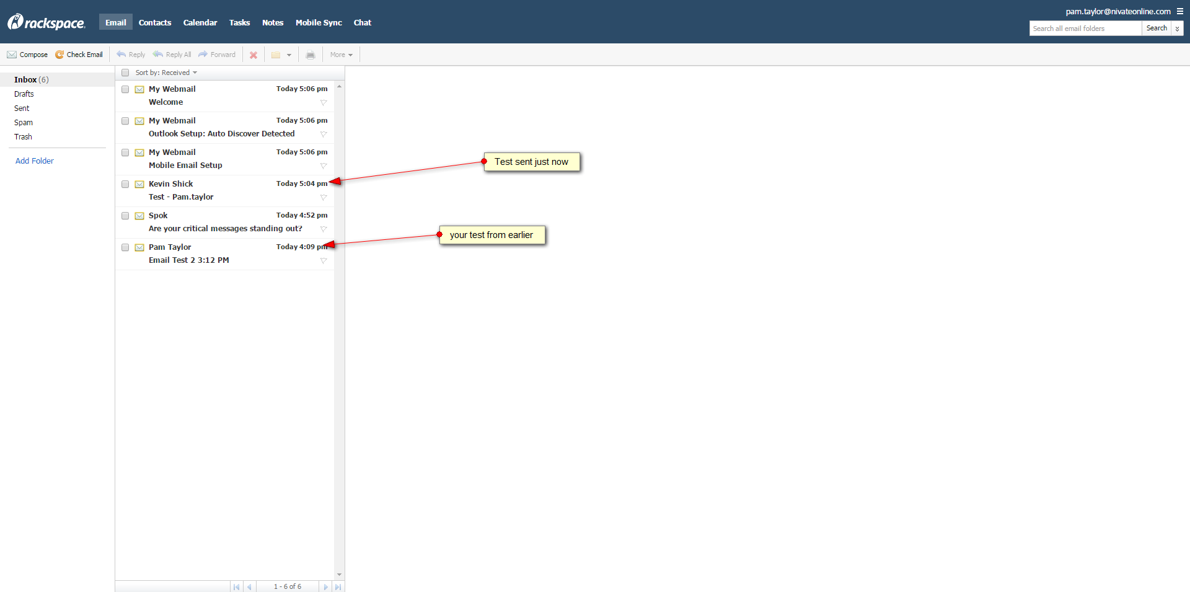Check the Welcome message checkbox

[x=125, y=89]
